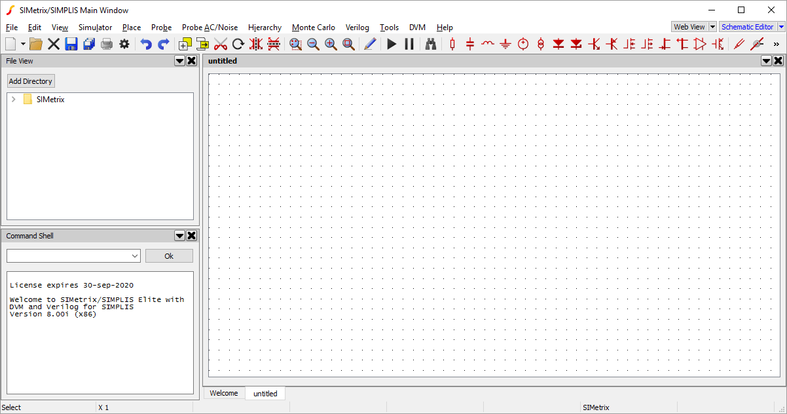Open Command Shell panel menu arrow
The image size is (787, 414).
tap(180, 236)
